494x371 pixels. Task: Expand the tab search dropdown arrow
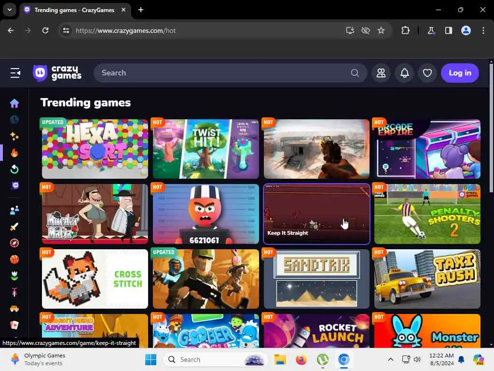(10, 10)
